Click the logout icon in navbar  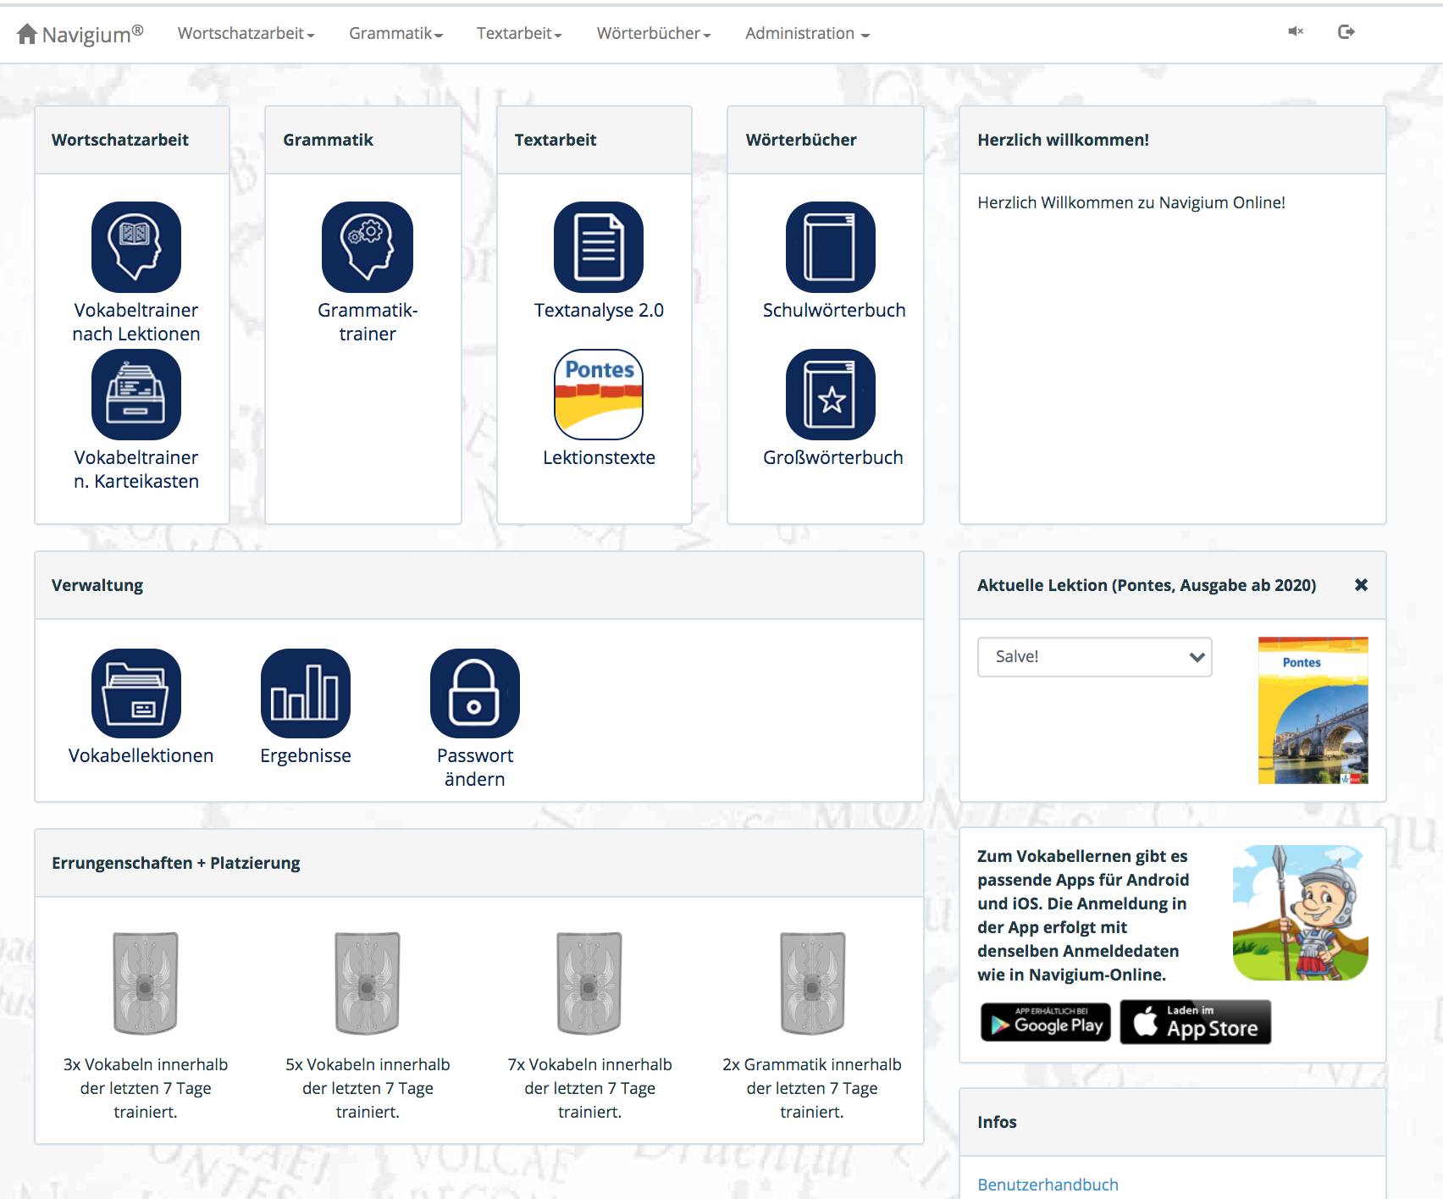(x=1346, y=32)
